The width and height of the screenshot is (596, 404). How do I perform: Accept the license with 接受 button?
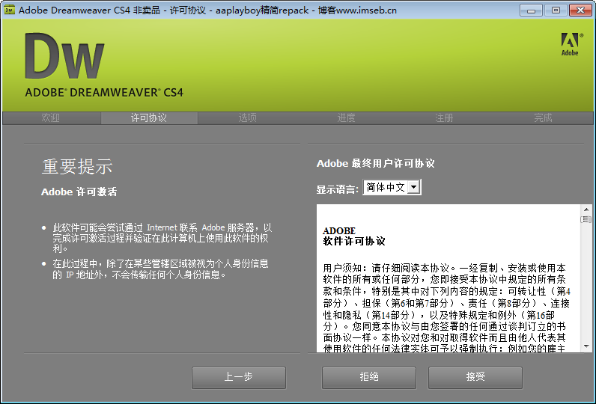(475, 377)
